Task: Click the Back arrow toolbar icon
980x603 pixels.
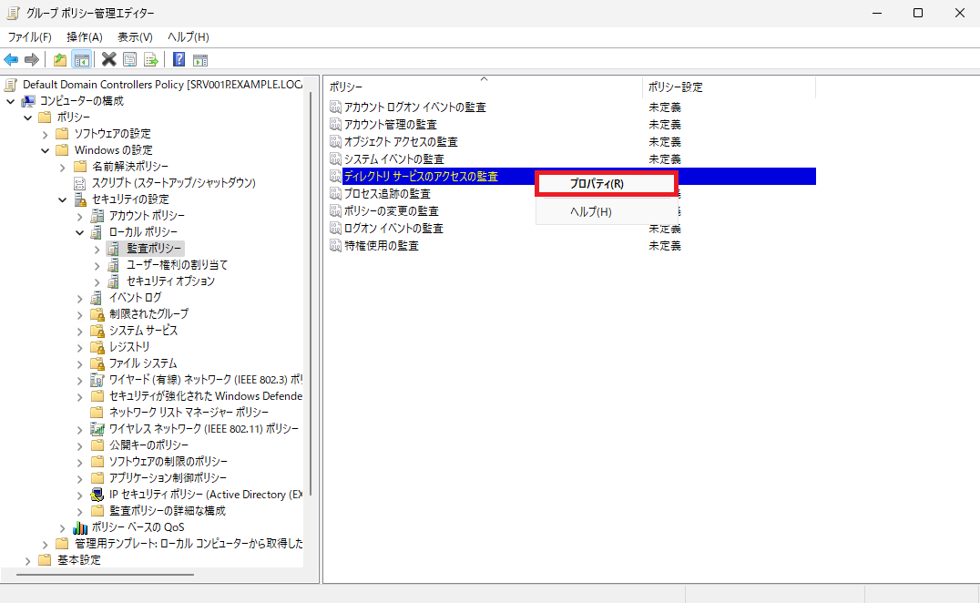Action: [x=11, y=59]
